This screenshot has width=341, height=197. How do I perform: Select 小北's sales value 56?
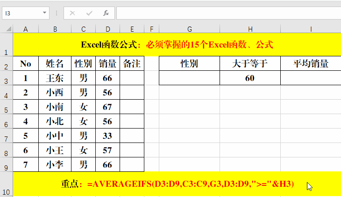tap(107, 121)
